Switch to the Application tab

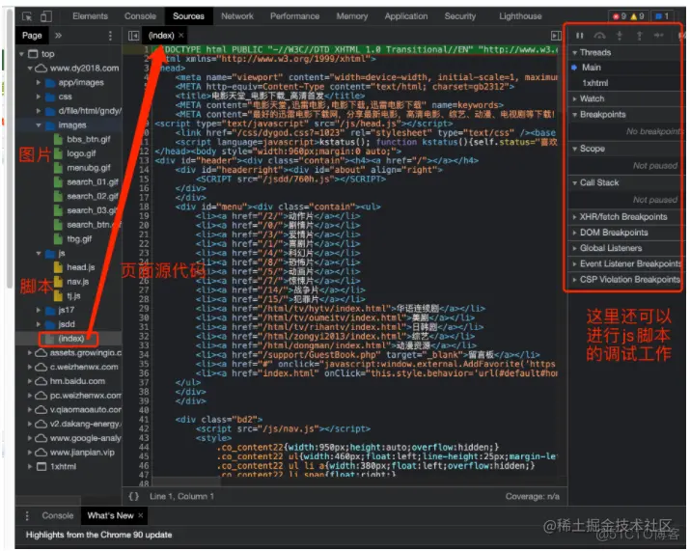(x=406, y=16)
